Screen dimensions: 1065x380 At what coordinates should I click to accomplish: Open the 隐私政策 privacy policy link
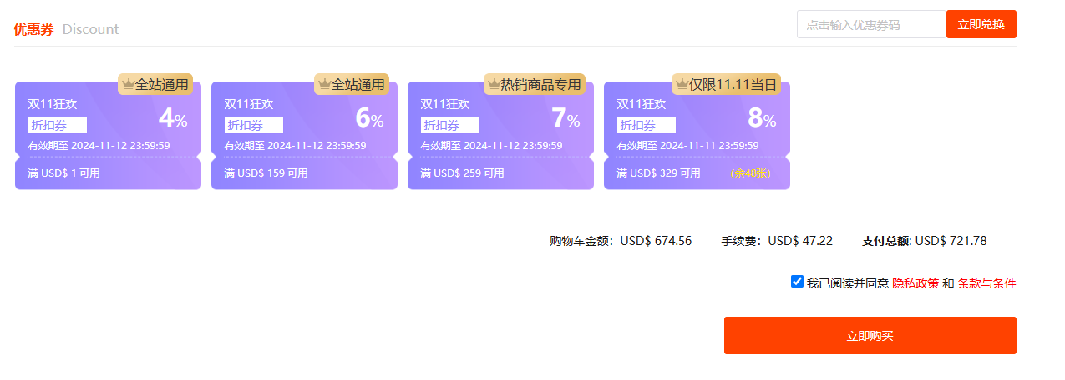pyautogui.click(x=915, y=283)
